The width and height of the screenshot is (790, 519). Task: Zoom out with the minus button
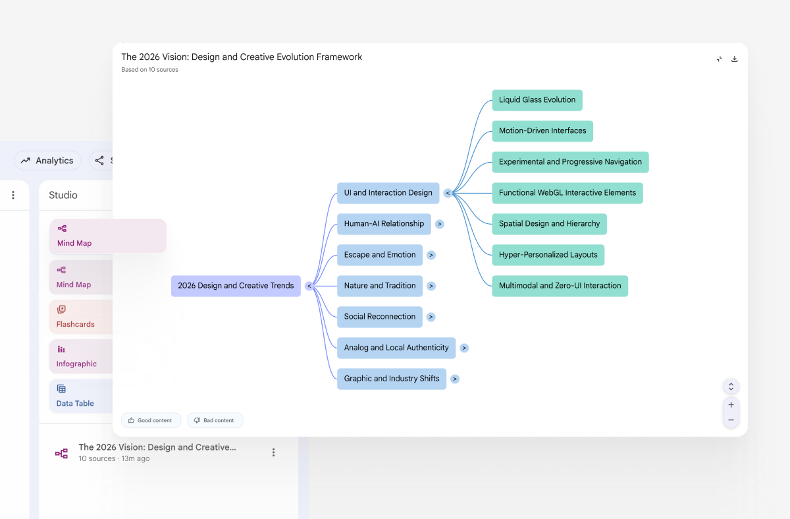731,420
